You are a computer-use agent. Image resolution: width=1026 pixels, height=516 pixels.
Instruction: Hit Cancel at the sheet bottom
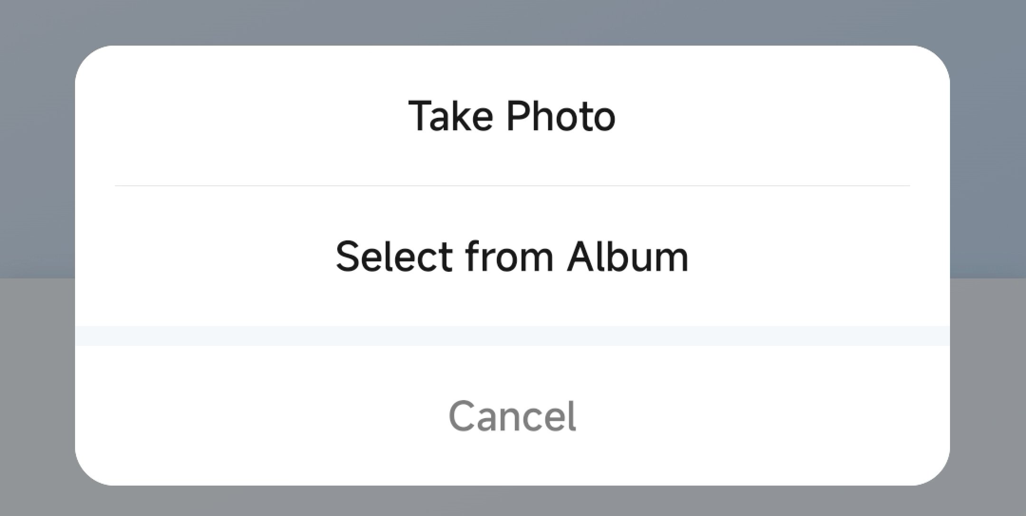[512, 416]
